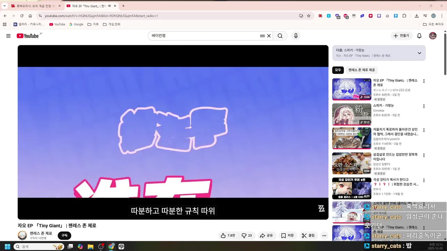
Task: Click the extension icon with badge 35
Action: (337, 16)
